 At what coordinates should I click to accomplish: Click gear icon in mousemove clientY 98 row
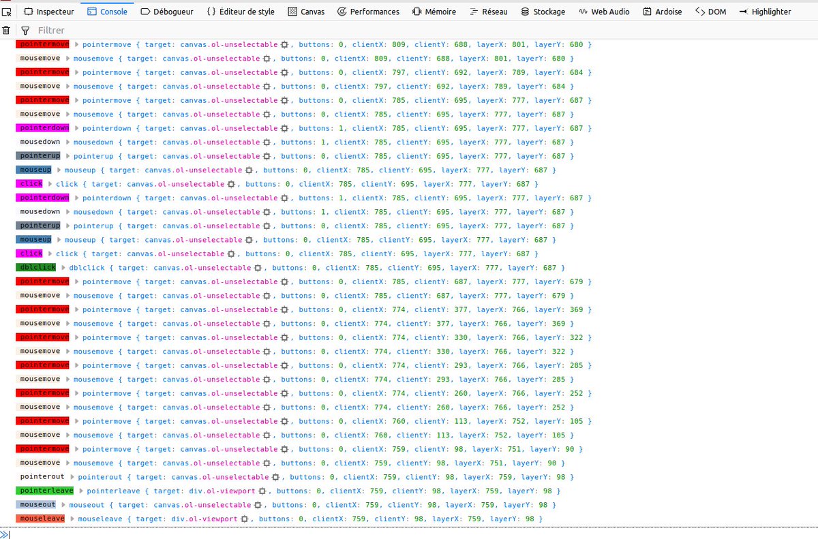coord(267,463)
